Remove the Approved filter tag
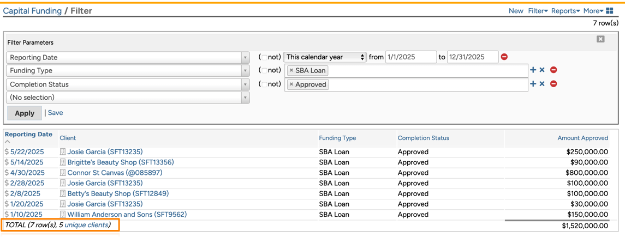Image resolution: width=625 pixels, height=237 pixels. (x=291, y=84)
